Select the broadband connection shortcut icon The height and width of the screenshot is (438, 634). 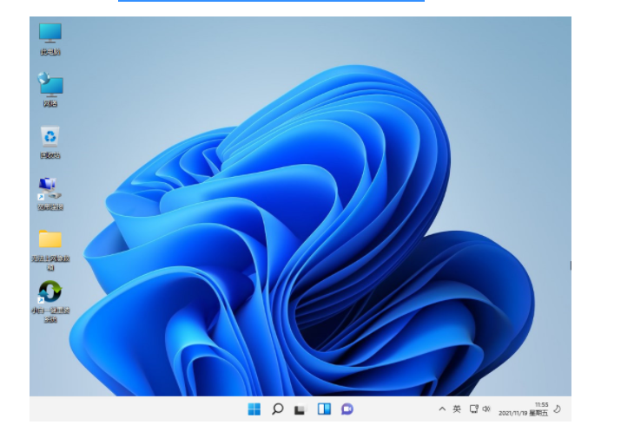[50, 193]
